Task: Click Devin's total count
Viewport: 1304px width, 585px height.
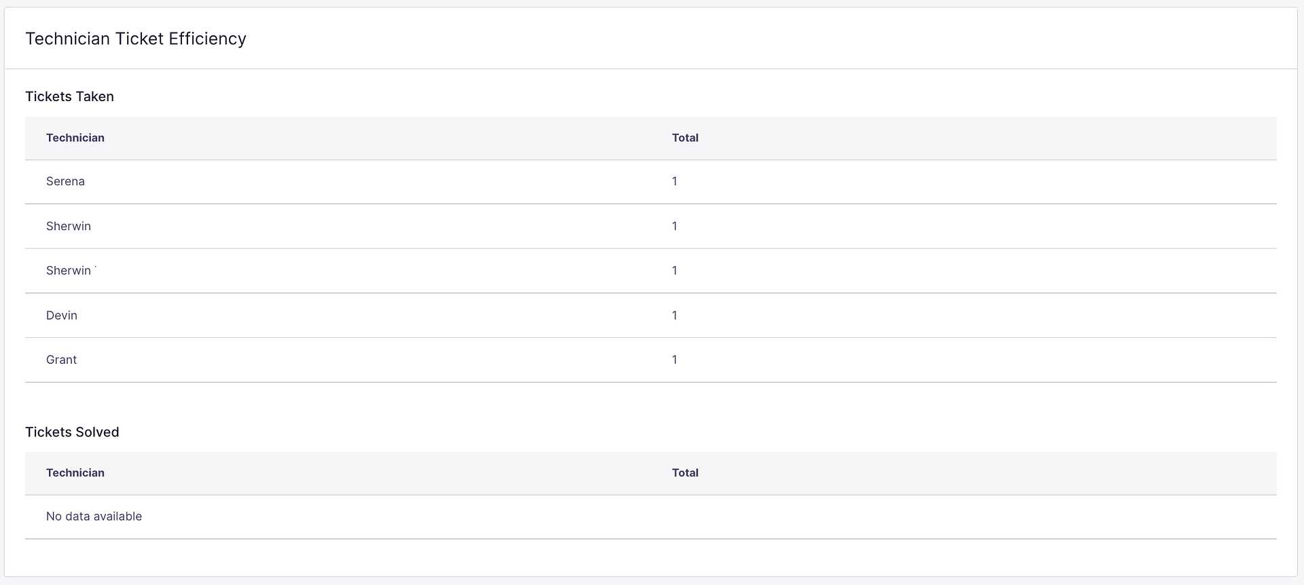Action: pos(674,315)
